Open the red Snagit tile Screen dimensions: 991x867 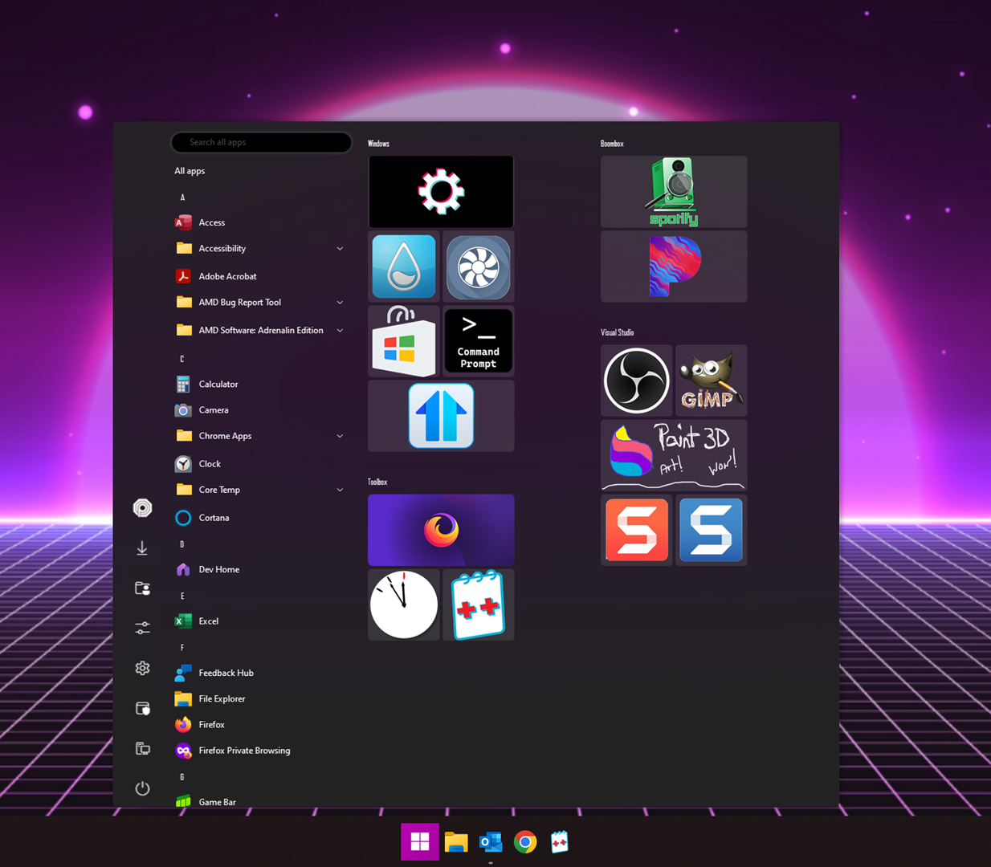637,530
